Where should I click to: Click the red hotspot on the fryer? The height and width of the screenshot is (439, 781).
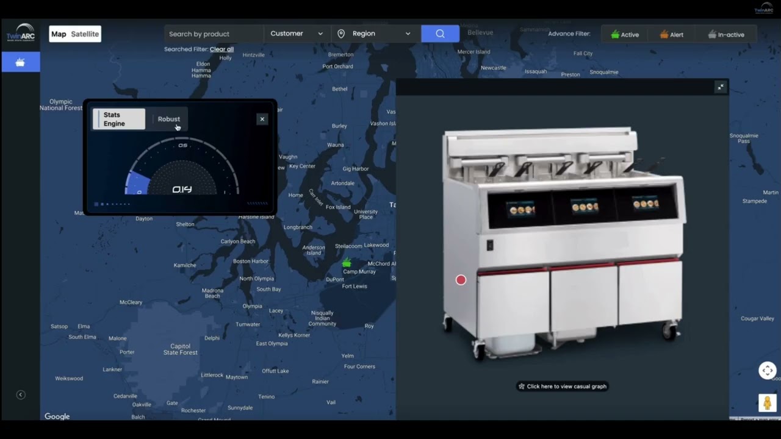tap(461, 280)
